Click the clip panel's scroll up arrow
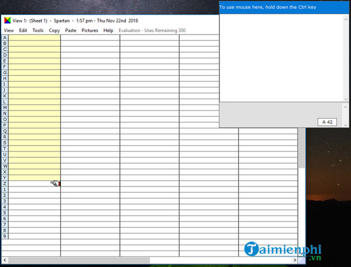Viewport: 351px width, 267px height. (x=346, y=19)
